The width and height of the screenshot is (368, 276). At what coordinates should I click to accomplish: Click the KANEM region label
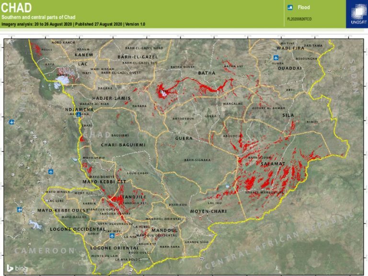pyautogui.click(x=84, y=55)
